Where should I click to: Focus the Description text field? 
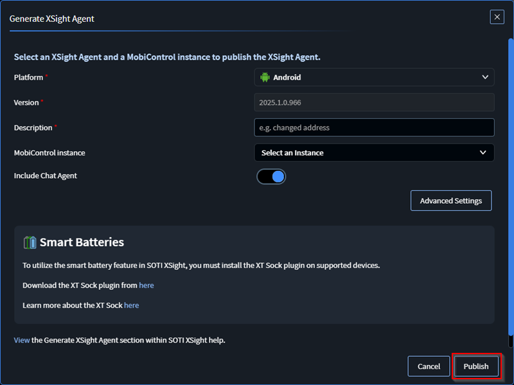click(x=374, y=128)
